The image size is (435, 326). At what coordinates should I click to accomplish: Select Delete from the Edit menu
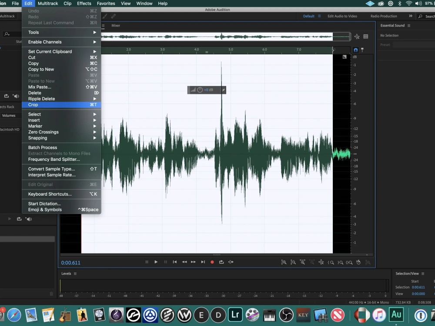[61, 93]
